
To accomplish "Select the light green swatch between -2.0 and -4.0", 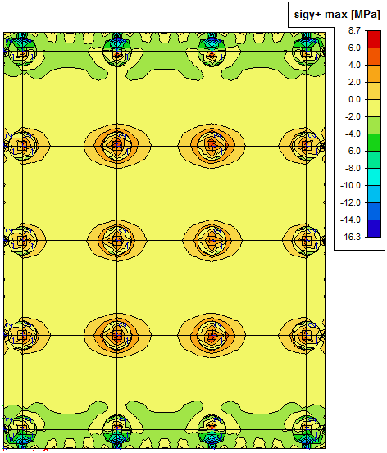I will (374, 125).
